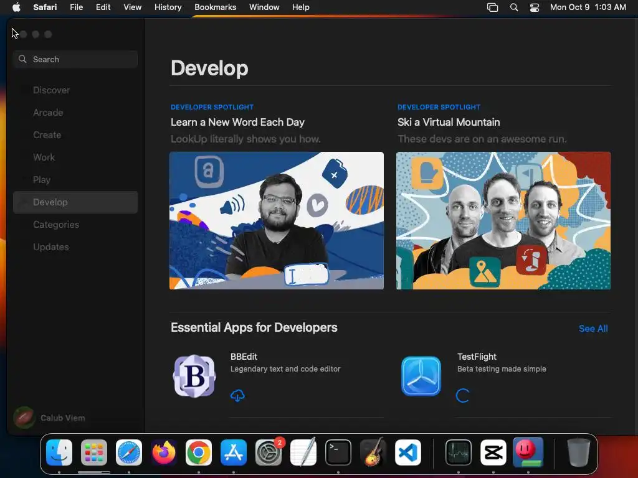Screen dimensions: 638x478
Task: Click See All for Essential Apps
Action: [x=593, y=329]
